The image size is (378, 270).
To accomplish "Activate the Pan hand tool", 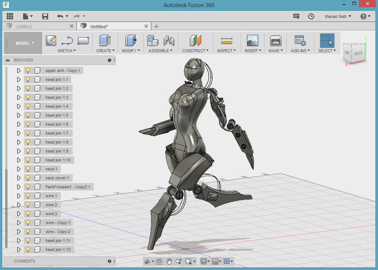I will (169, 261).
